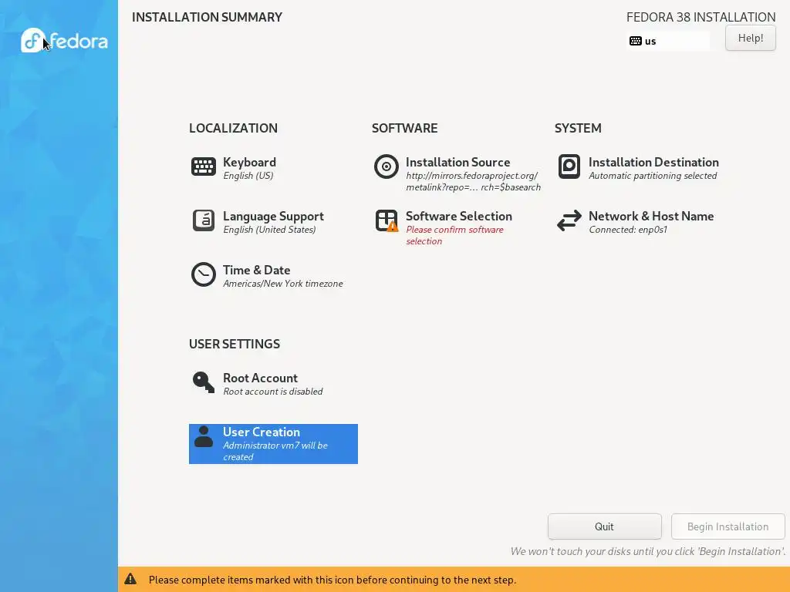Open the Software Selection label

pyautogui.click(x=459, y=216)
